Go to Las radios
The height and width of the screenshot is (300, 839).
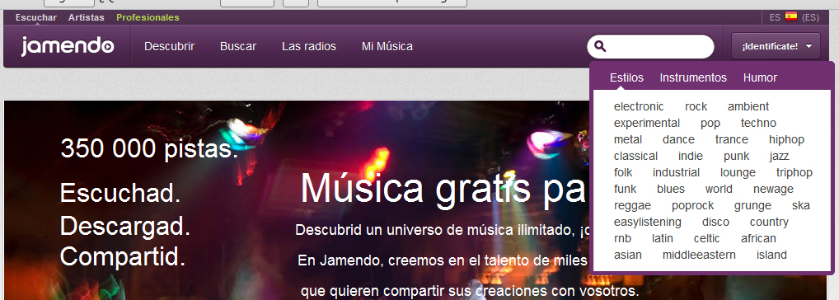click(309, 46)
